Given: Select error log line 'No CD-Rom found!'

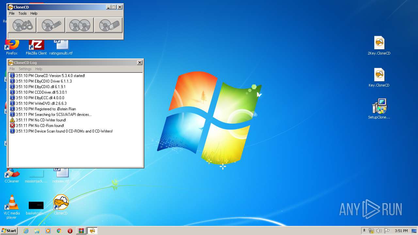Looking at the screenshot, I should click(37, 126).
